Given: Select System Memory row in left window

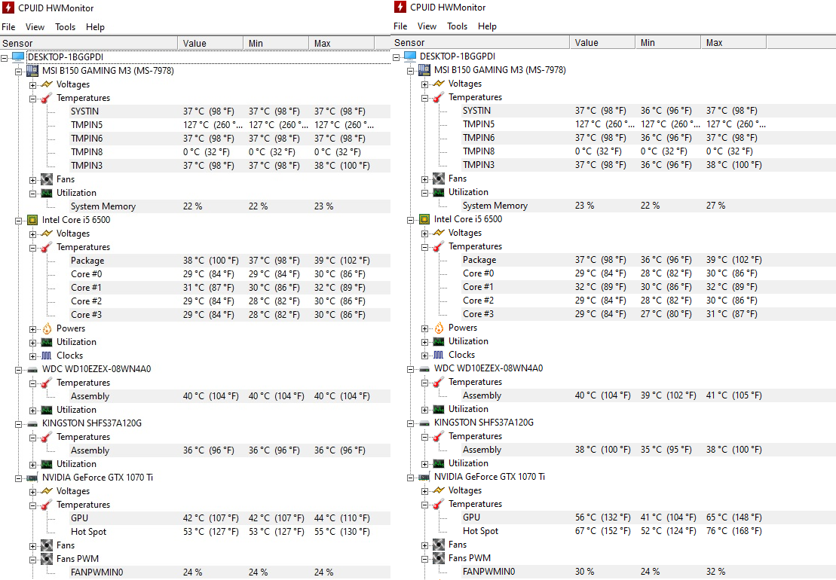Looking at the screenshot, I should pos(231,206).
